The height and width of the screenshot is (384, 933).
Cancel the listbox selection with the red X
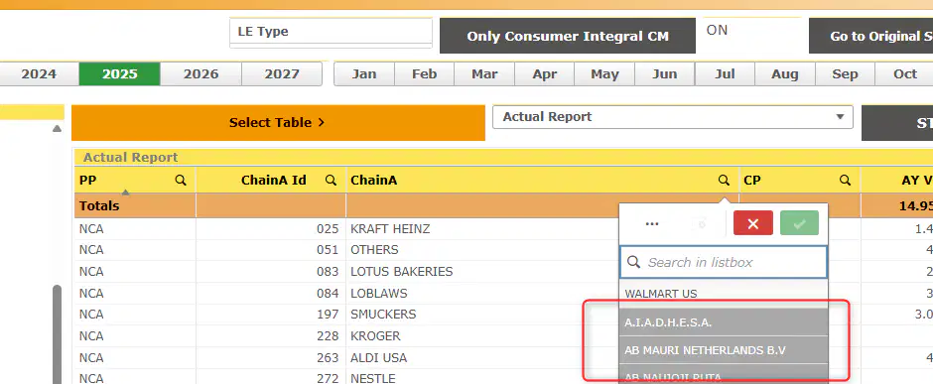[752, 223]
